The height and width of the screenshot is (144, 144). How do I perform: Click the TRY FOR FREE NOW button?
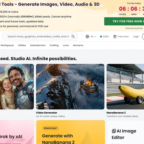[x=124, y=21]
